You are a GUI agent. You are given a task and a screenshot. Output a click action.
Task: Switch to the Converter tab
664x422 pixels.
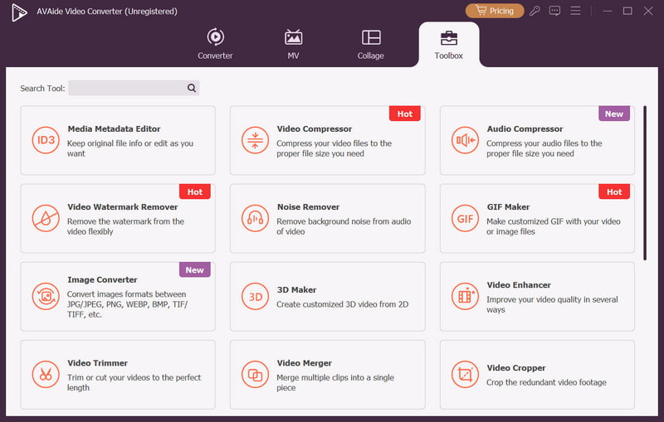[215, 44]
